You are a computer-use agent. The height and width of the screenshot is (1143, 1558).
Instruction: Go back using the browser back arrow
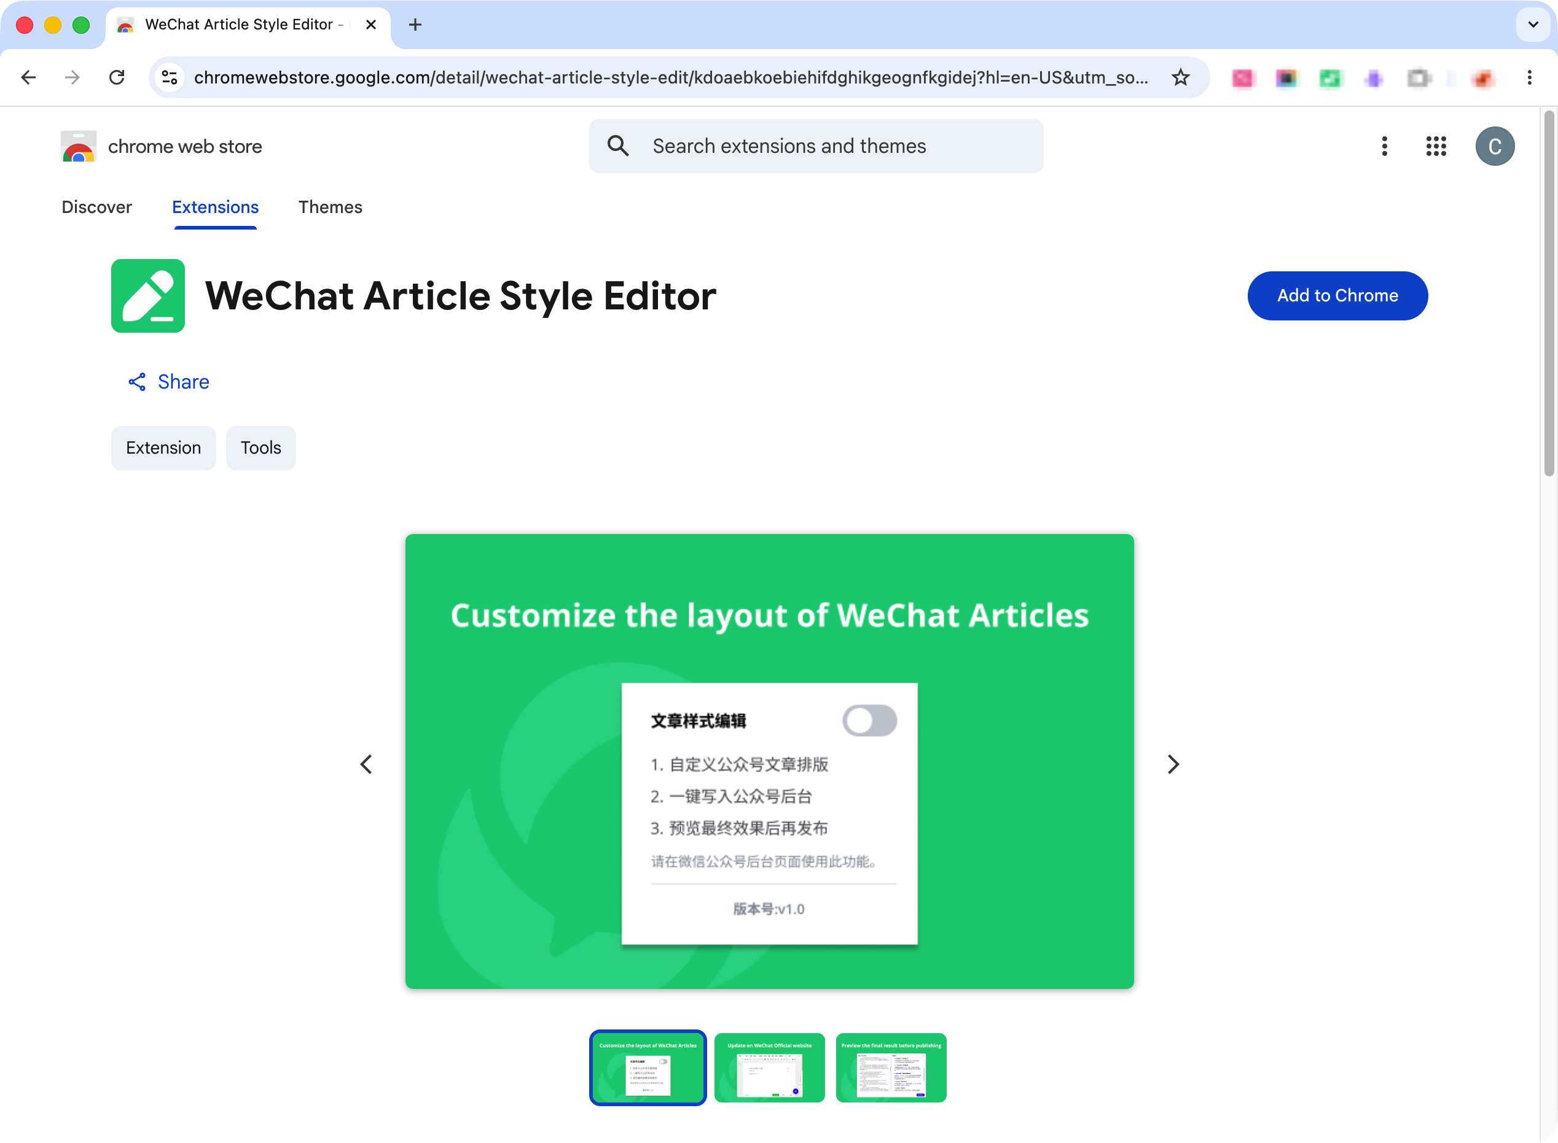coord(28,77)
